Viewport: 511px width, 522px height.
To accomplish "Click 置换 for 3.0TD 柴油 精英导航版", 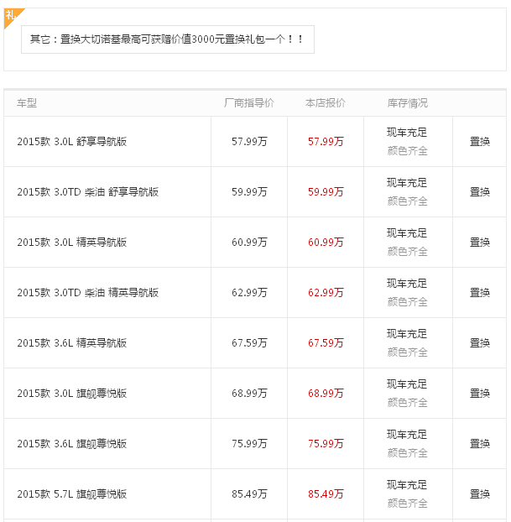I will point(479,293).
